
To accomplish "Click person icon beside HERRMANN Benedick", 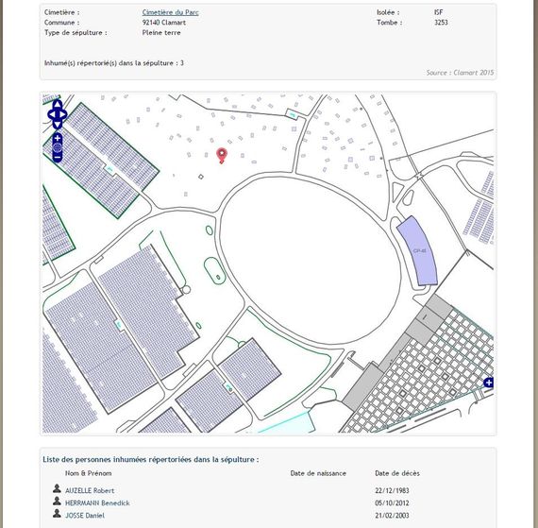I will click(57, 501).
